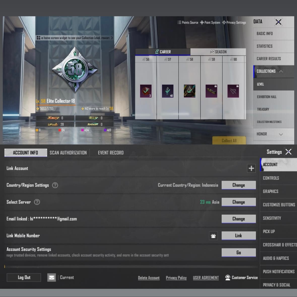This screenshot has width=297, height=297.
Task: Select the level 57 reward item
Action: pos(168,91)
